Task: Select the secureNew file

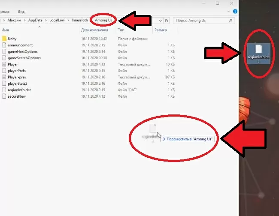Action: 15,96
